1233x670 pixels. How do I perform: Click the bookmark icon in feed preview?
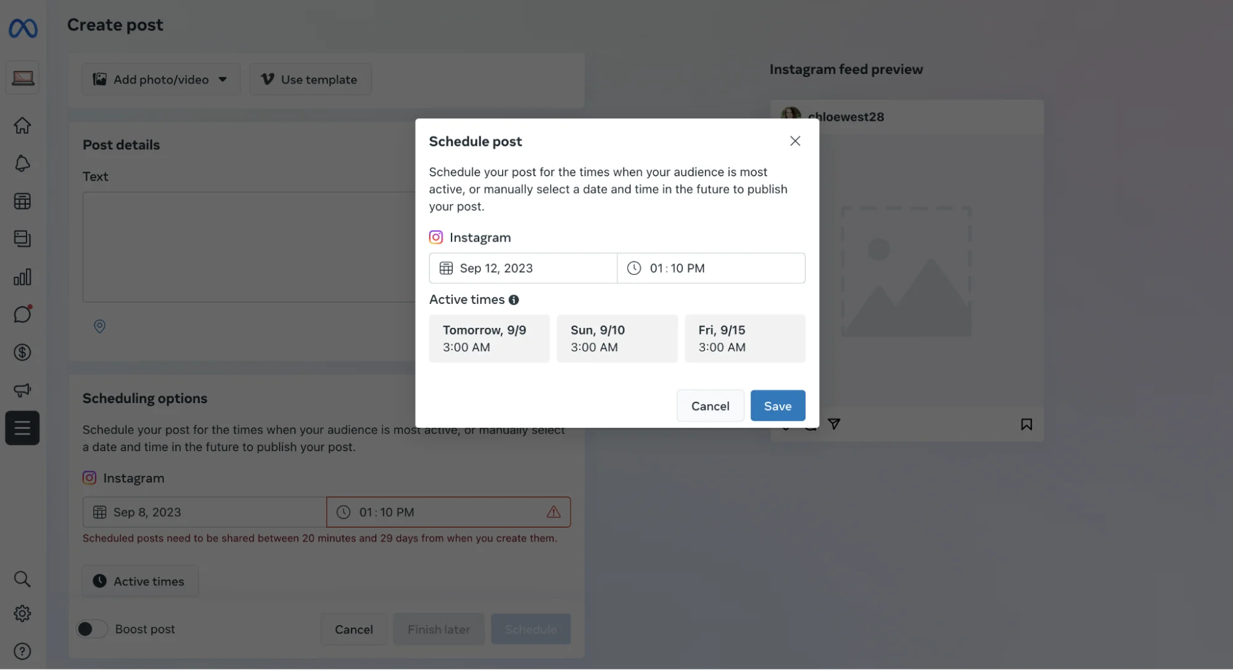coord(1026,423)
